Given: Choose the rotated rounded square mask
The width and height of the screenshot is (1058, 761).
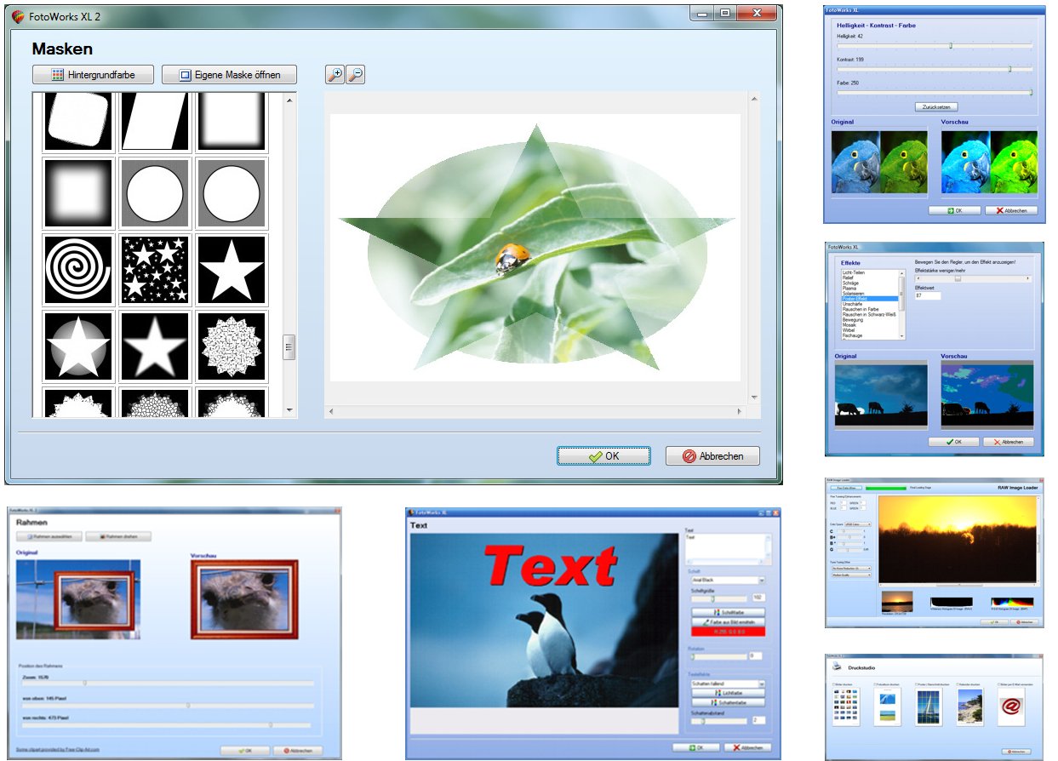Looking at the screenshot, I should pyautogui.click(x=78, y=122).
